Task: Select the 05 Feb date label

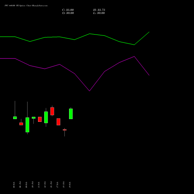Action: (x=14, y=185)
